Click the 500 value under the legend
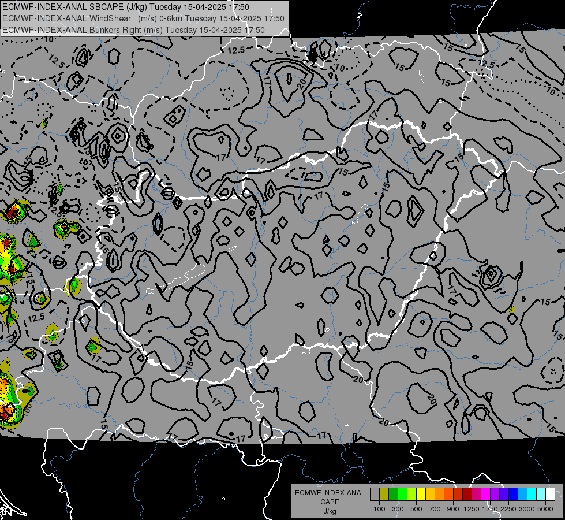Viewport: 565px width, 520px height. tap(416, 509)
